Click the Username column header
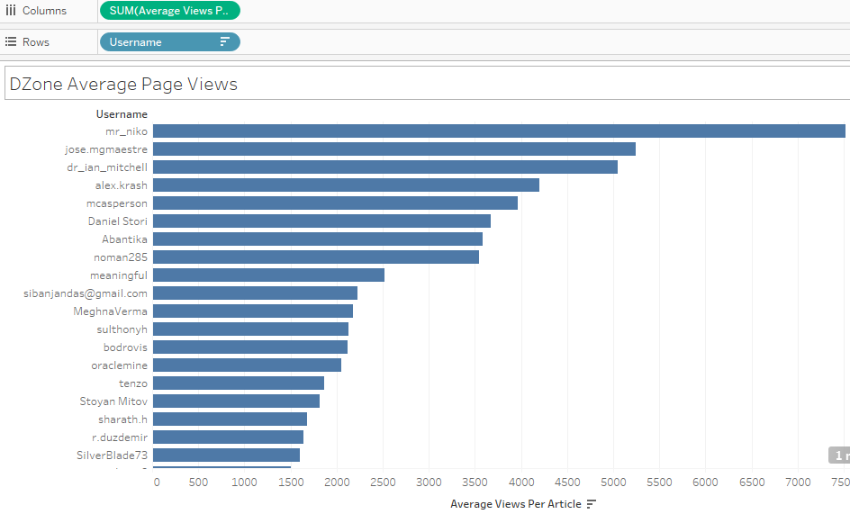Screen dimensions: 850x514 [122, 114]
